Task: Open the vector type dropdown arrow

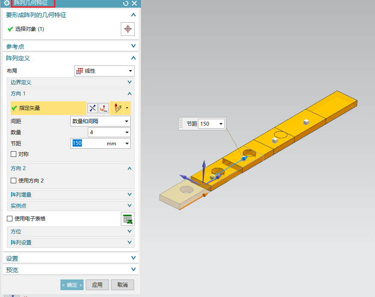Action: tap(127, 108)
